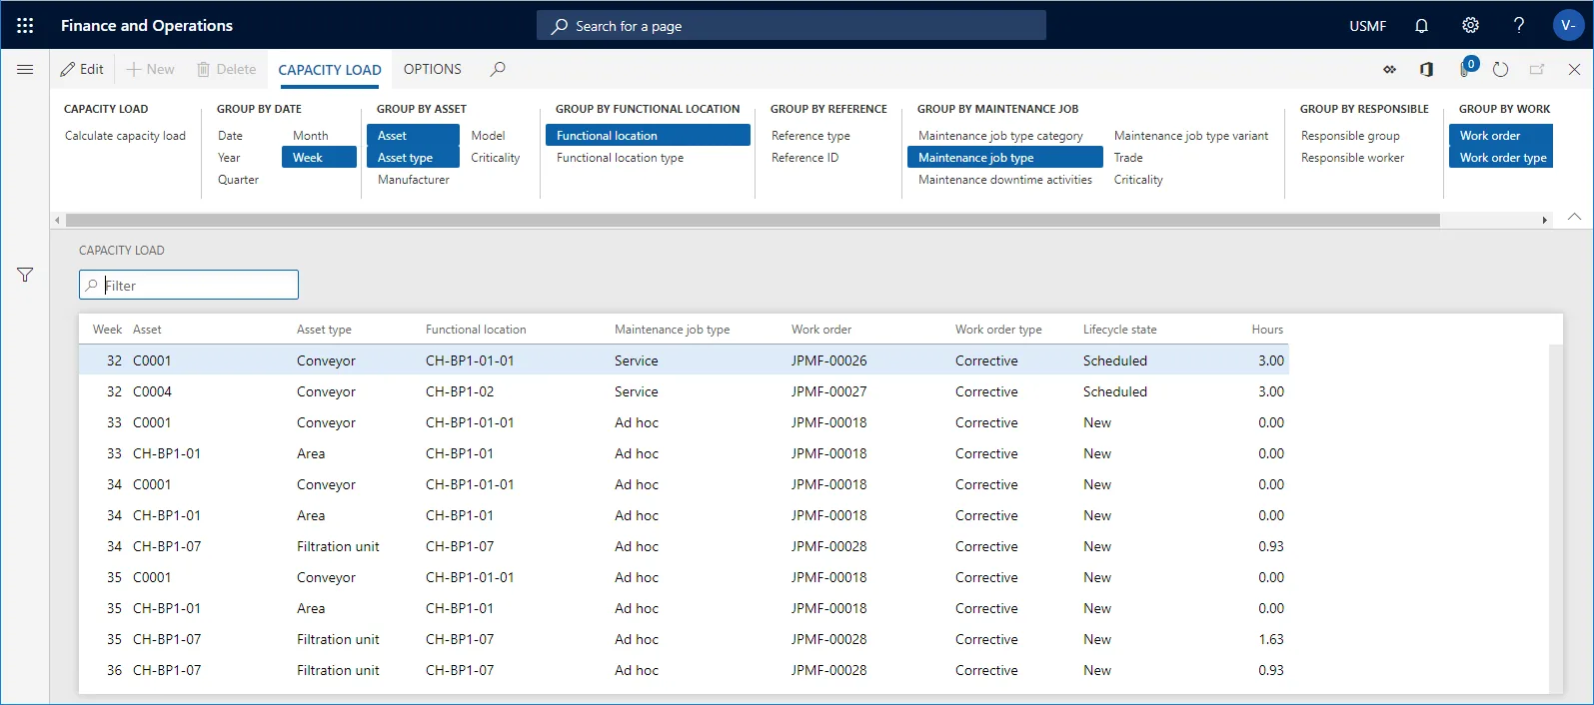Image resolution: width=1594 pixels, height=705 pixels.
Task: Disable Work order grouping
Action: (x=1500, y=136)
